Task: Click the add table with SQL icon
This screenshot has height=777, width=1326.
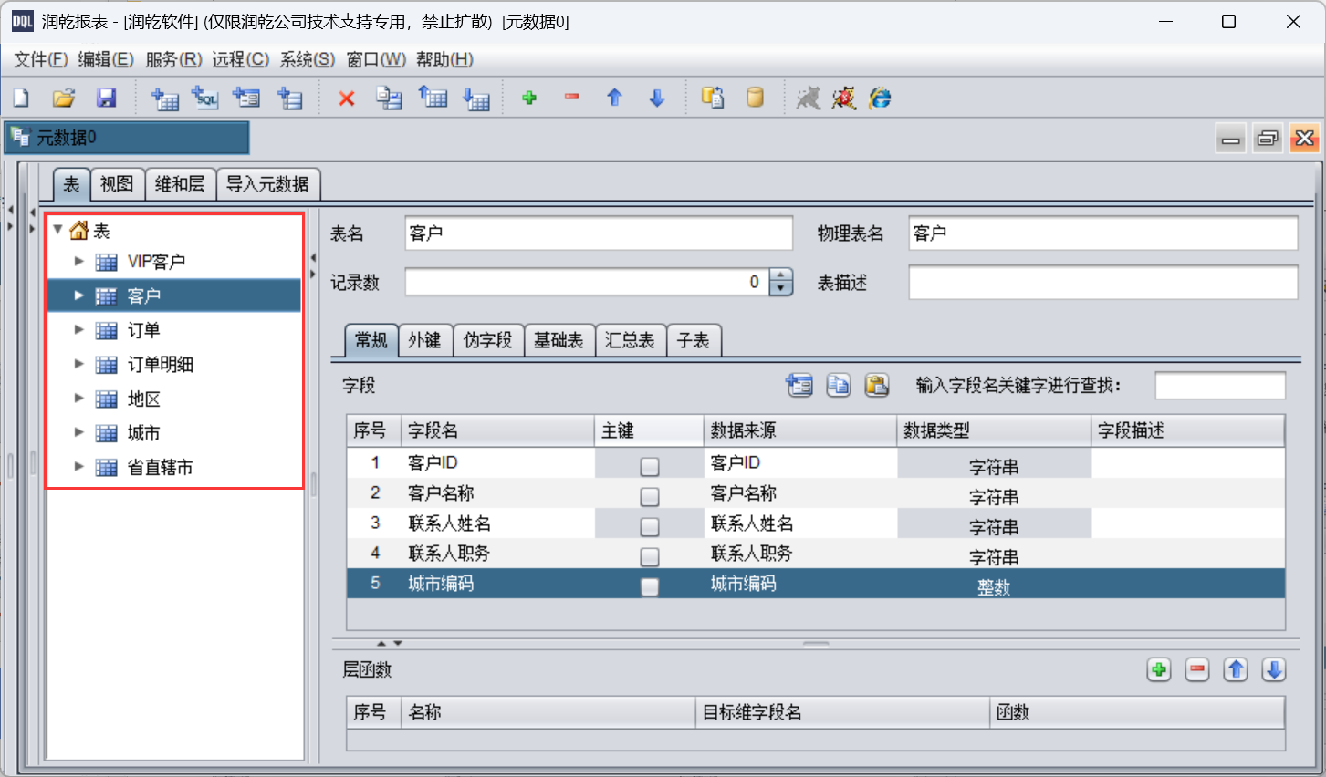Action: pos(205,98)
